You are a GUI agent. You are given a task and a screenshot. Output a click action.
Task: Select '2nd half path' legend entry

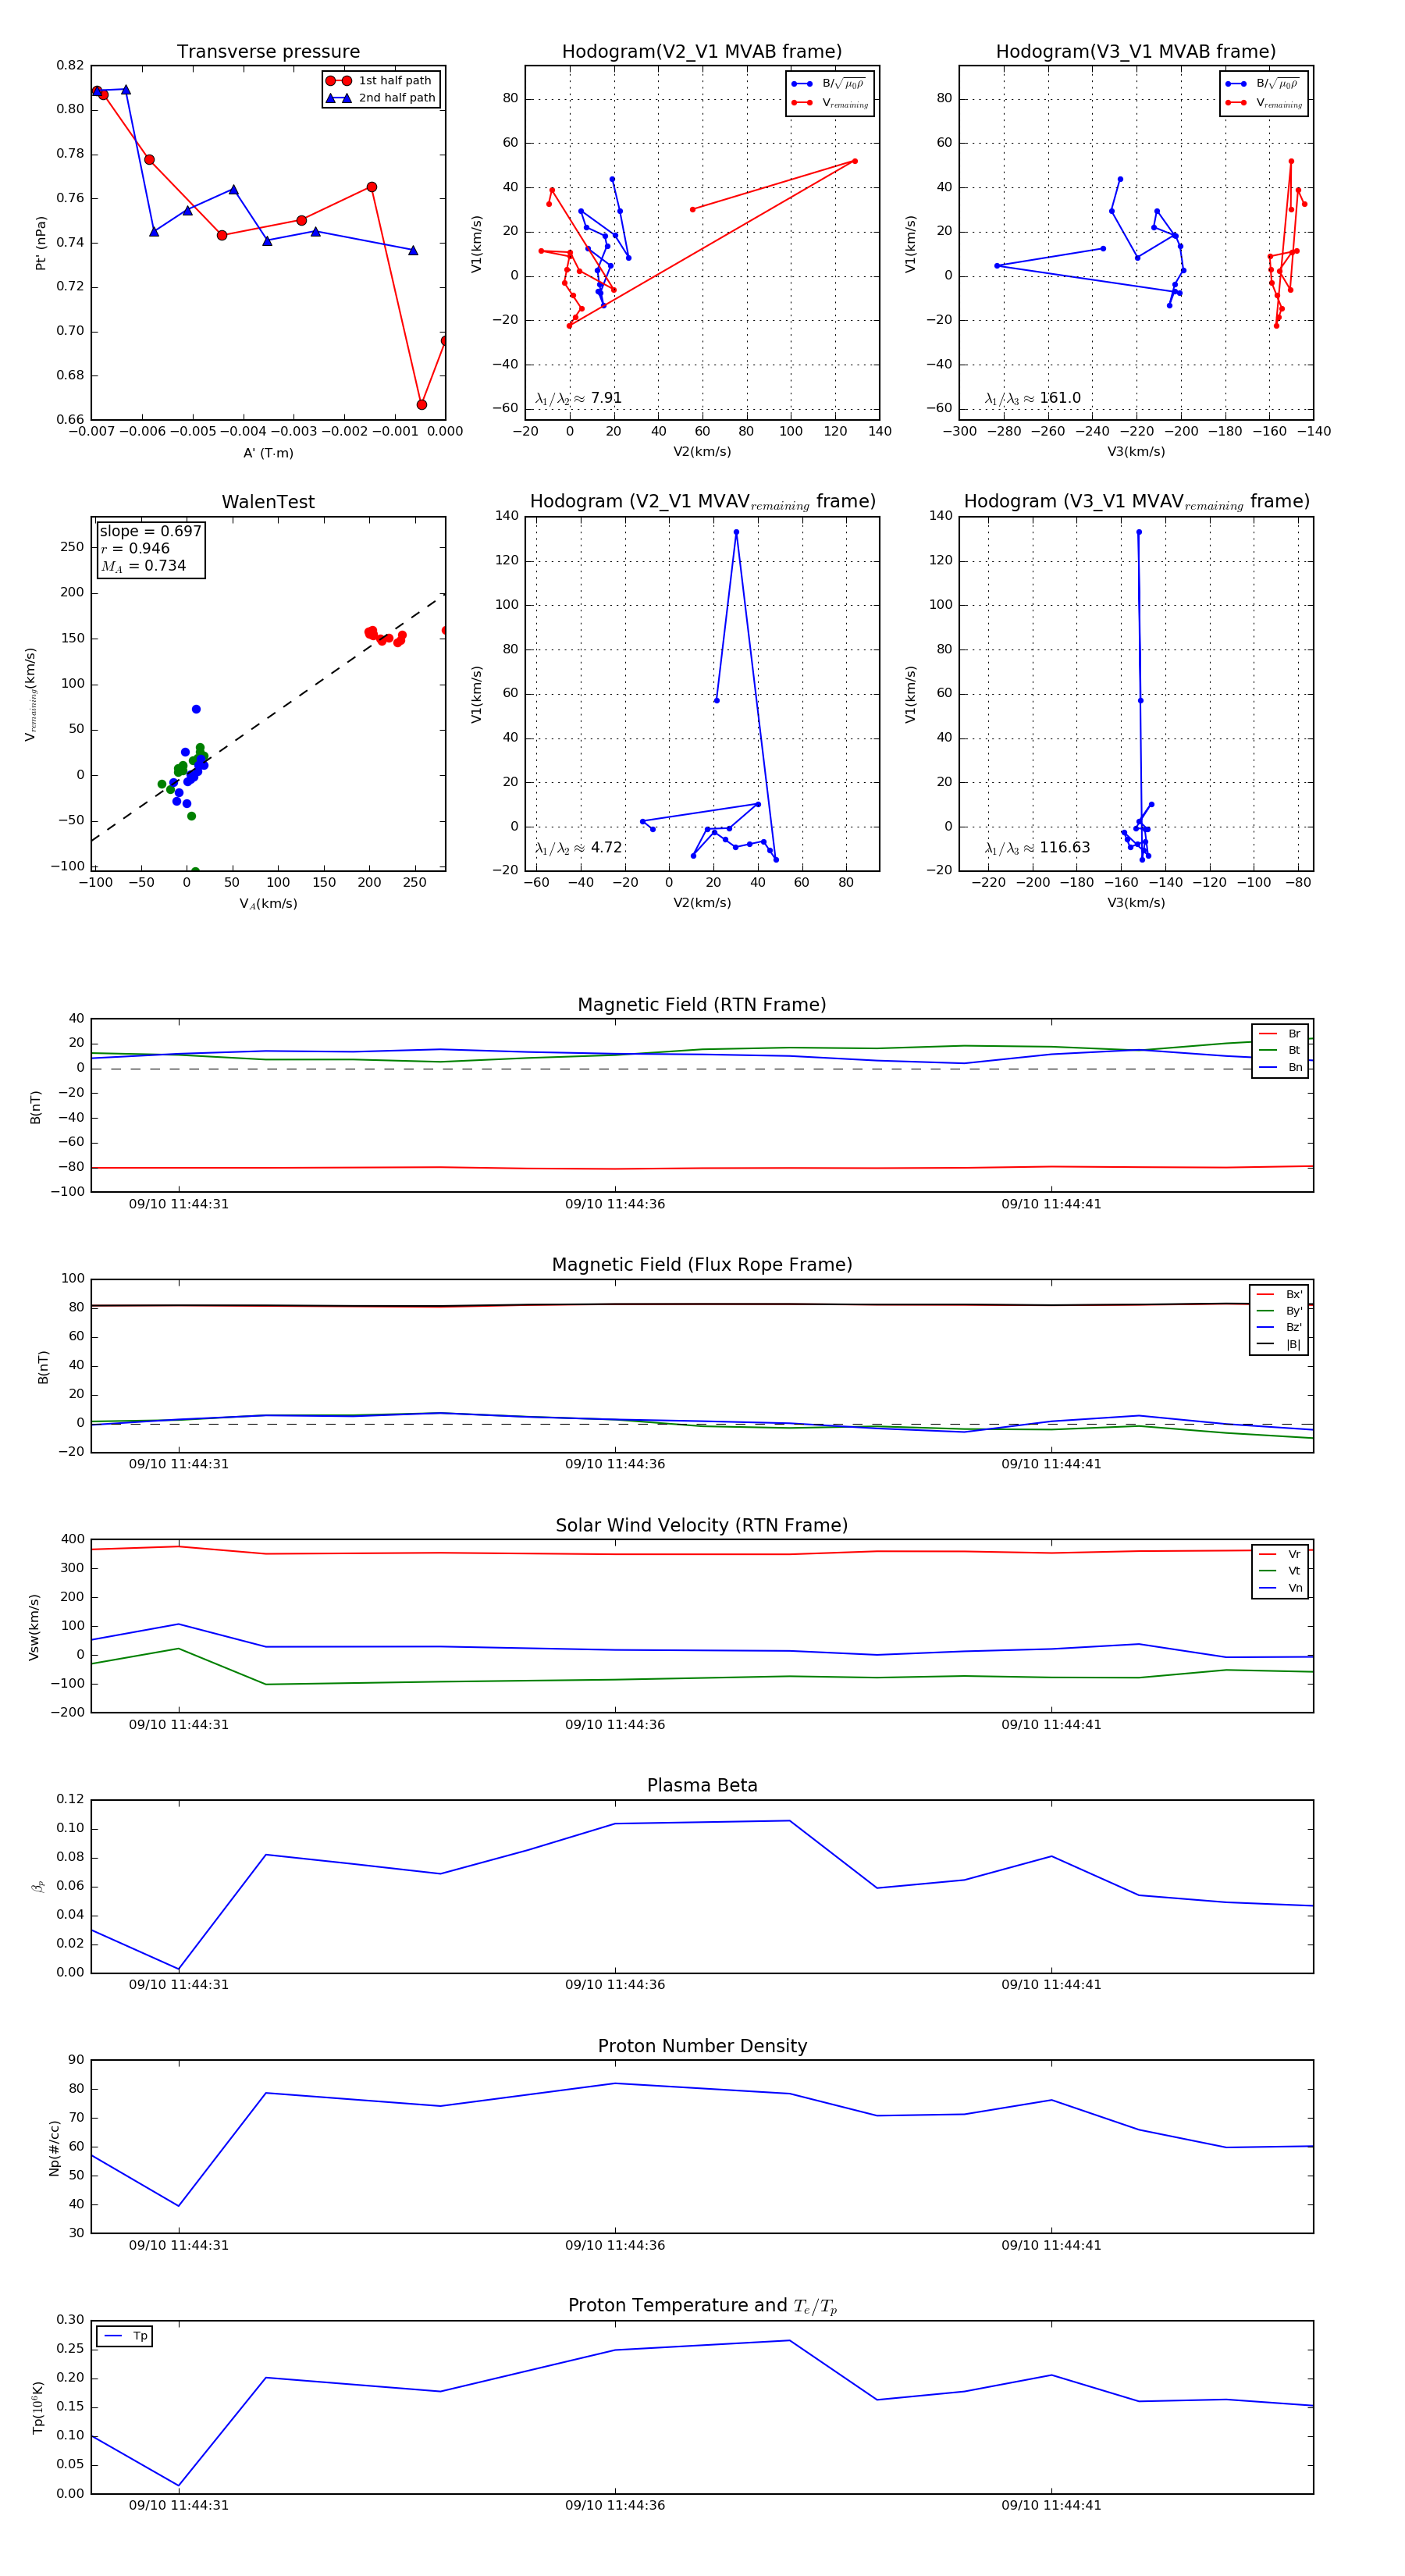click(x=381, y=98)
